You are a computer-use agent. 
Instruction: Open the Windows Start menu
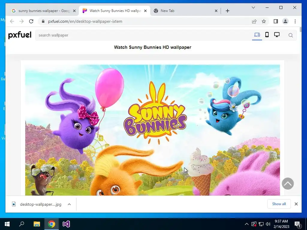click(x=7, y=224)
